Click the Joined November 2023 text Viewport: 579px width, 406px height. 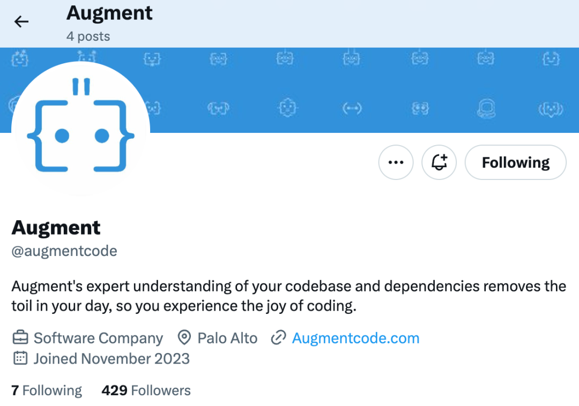[x=112, y=358]
